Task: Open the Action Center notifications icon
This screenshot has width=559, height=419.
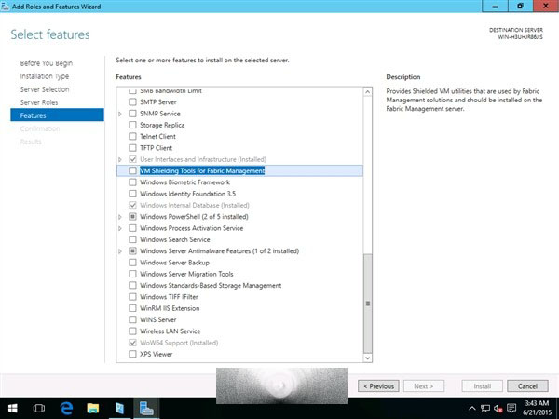Action: (511, 409)
